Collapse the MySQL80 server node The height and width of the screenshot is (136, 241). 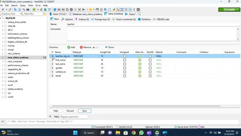coord(1,18)
